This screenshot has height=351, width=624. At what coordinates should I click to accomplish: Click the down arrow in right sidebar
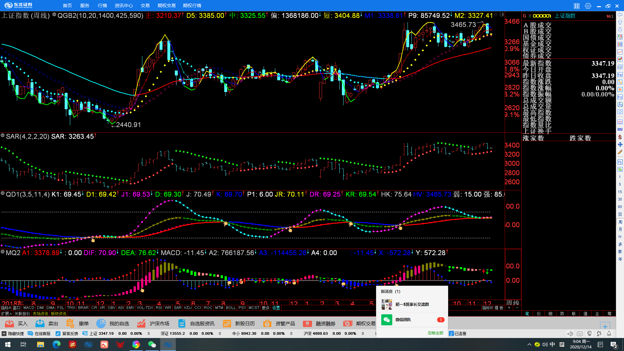620,30
